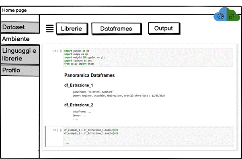Click the blue medical cross cloud icon
Viewport: 242px width, 159px height.
pyautogui.click(x=220, y=14)
